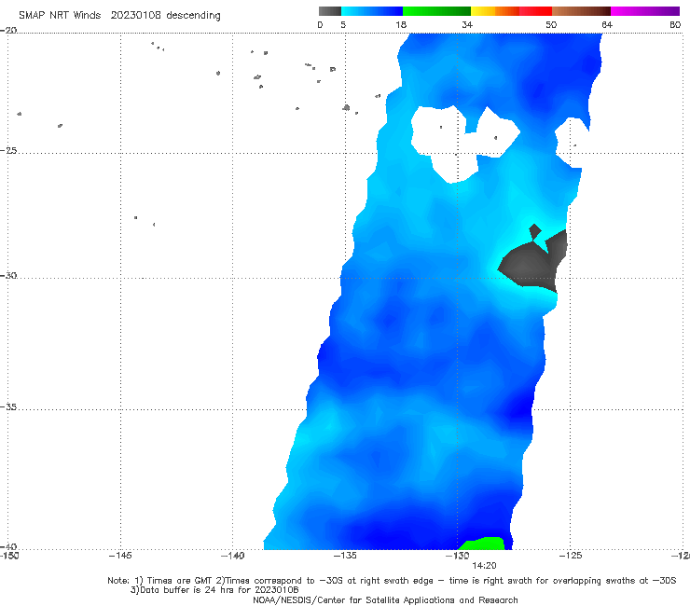Screen dimensions: 690x606
Task: Pick the cyan-to-blue segment of the color bar
Action: coord(372,11)
